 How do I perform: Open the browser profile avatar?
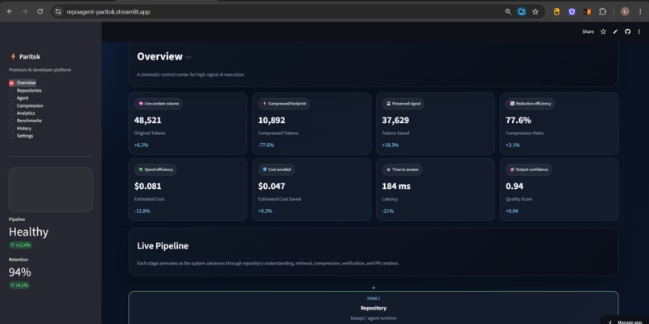(x=625, y=11)
